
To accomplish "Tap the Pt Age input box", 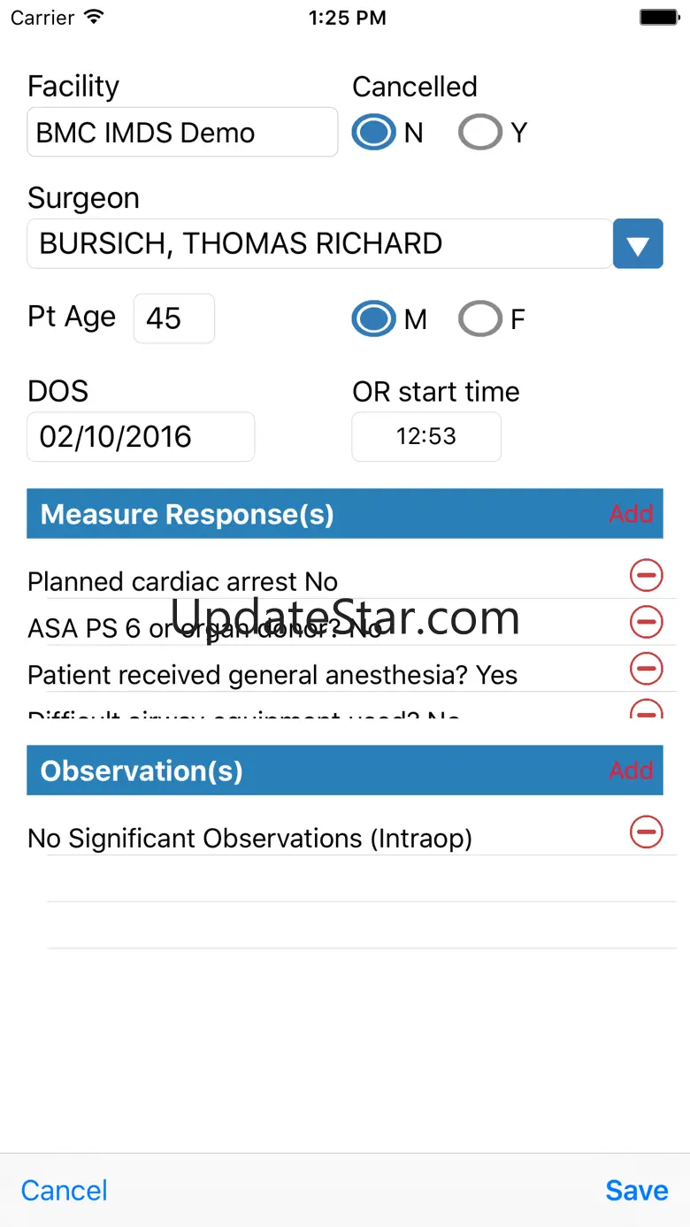I will [173, 318].
